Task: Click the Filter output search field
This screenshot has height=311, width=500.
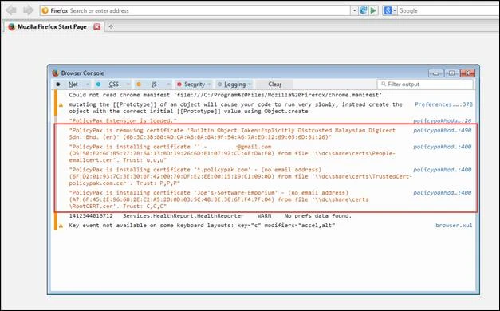Action: 425,85
